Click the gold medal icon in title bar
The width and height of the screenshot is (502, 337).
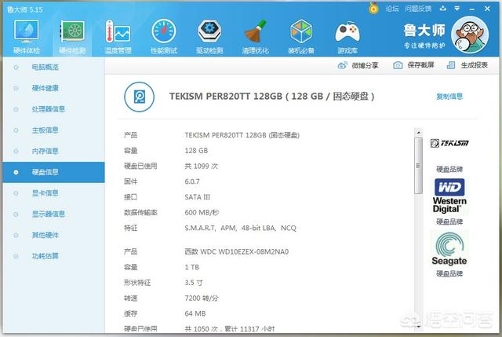click(373, 9)
